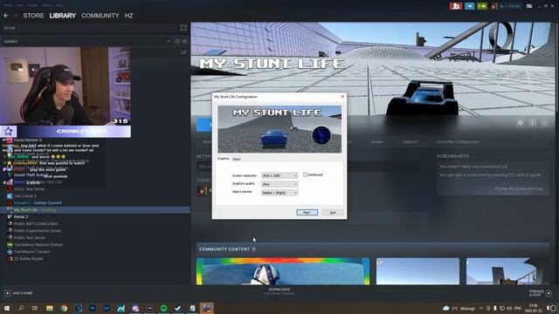Open the Screen resolution dropdown
Viewport: 559px width, 314px height.
tap(279, 175)
